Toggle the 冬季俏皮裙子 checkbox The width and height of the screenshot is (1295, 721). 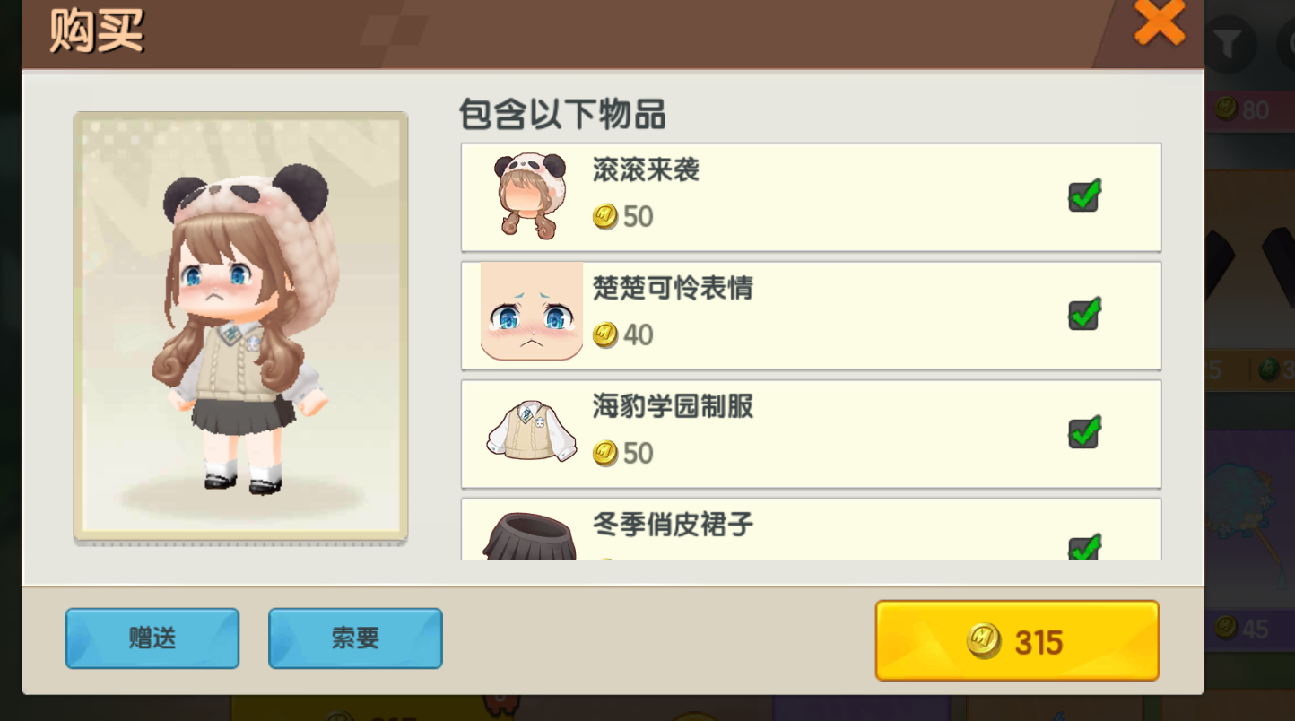(1084, 548)
